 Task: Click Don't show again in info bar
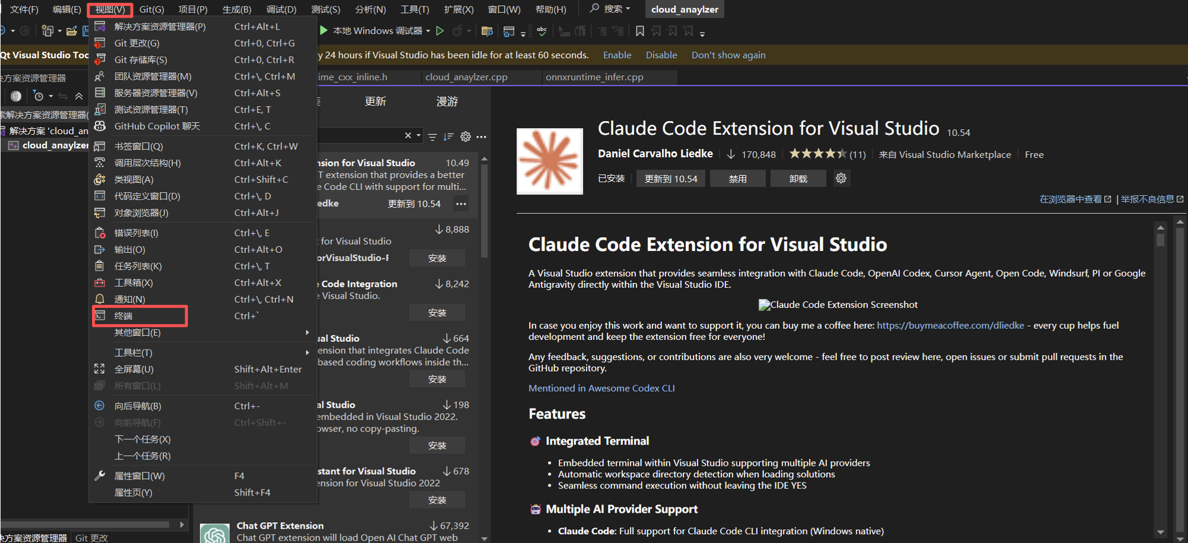click(x=728, y=55)
